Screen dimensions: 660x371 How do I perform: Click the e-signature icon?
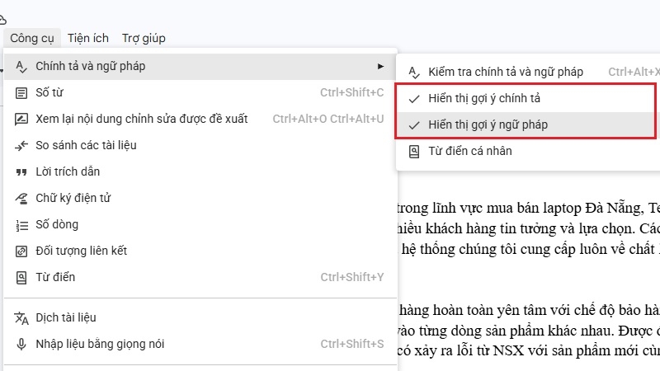21,199
